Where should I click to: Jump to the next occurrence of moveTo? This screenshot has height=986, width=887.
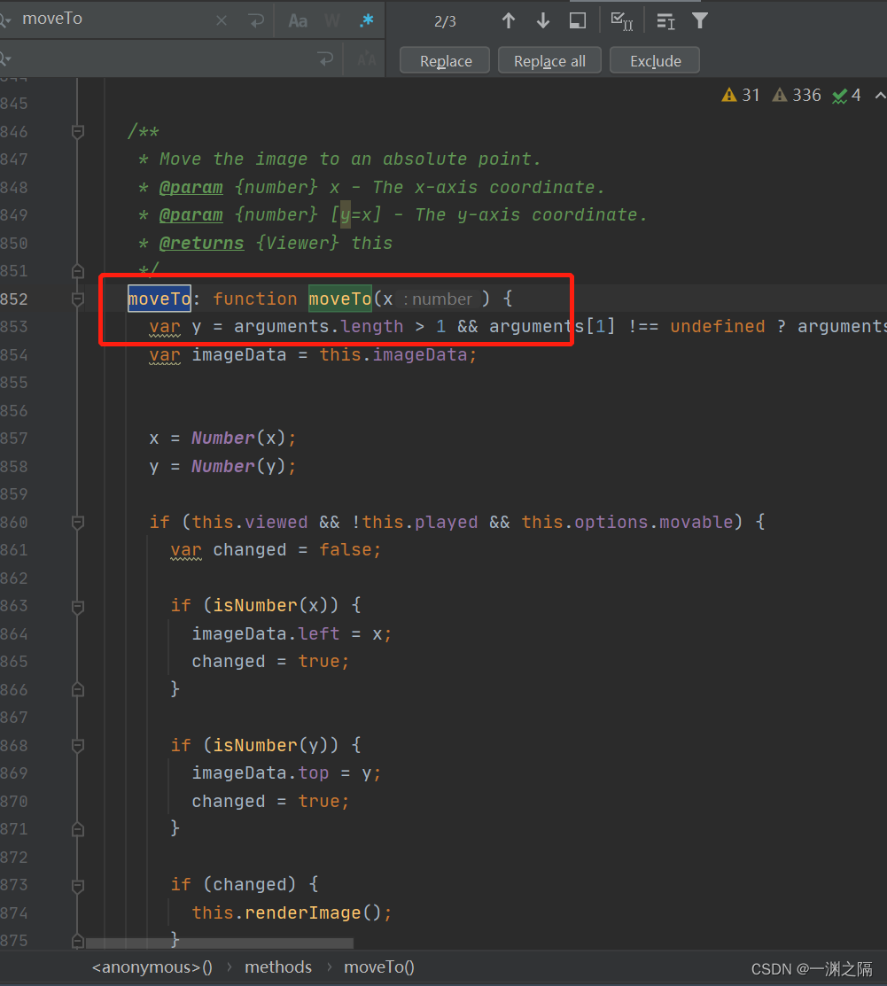point(543,19)
